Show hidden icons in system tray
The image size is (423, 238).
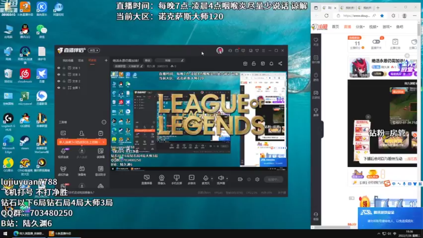click(379, 234)
